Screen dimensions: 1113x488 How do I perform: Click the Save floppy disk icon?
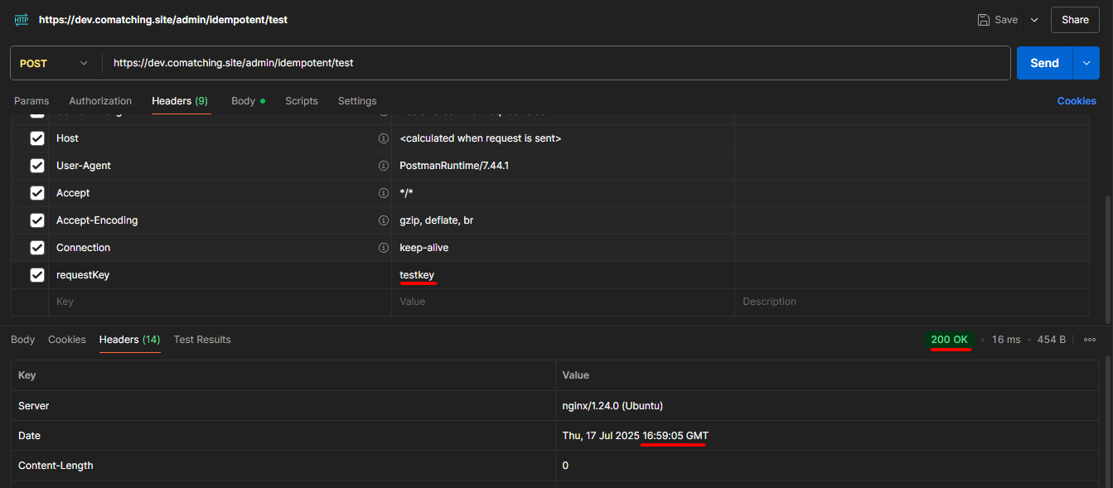pyautogui.click(x=983, y=20)
